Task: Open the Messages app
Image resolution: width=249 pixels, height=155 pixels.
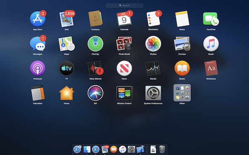Action: pos(38,43)
